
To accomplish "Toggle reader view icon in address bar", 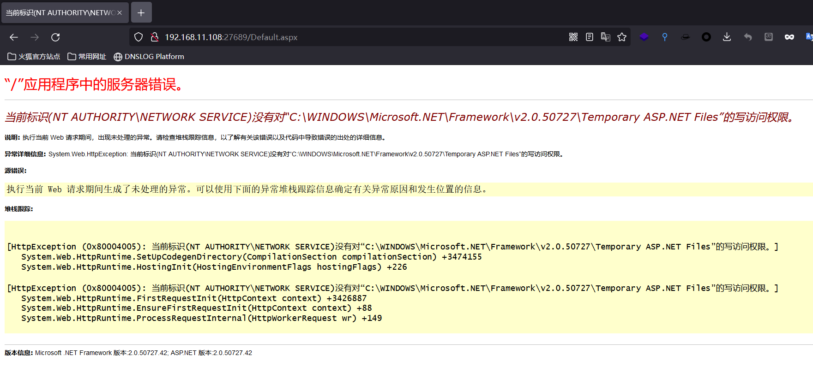I will (590, 37).
